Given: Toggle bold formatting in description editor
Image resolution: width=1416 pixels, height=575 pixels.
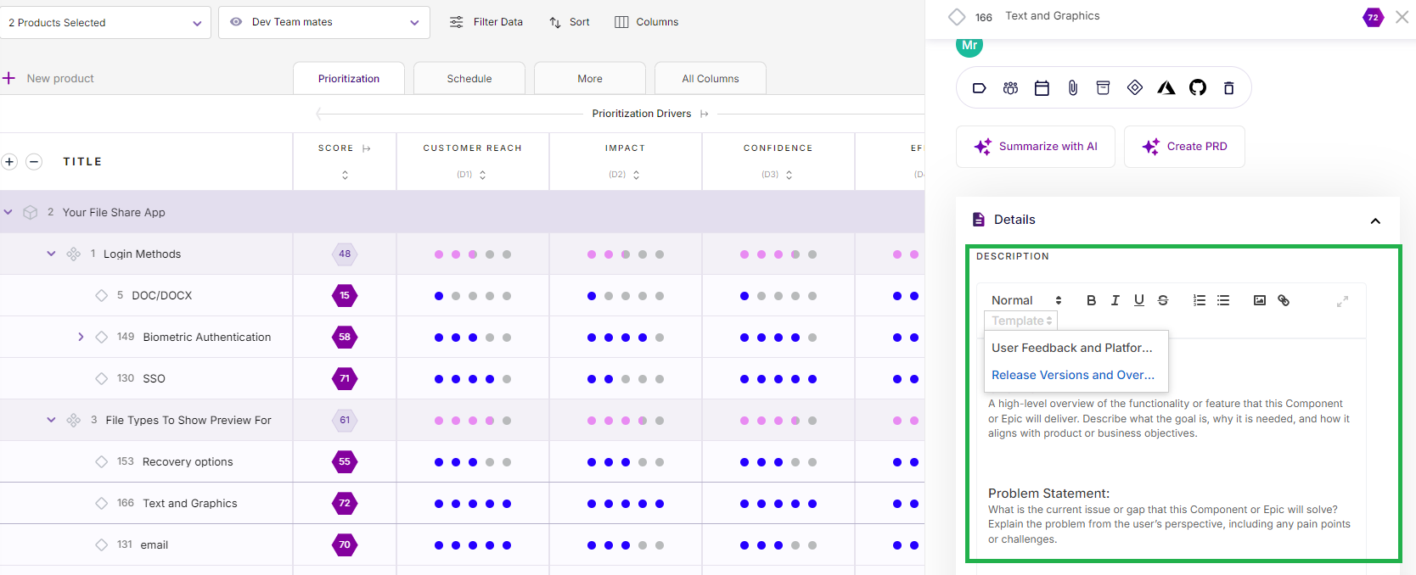Looking at the screenshot, I should 1091,300.
